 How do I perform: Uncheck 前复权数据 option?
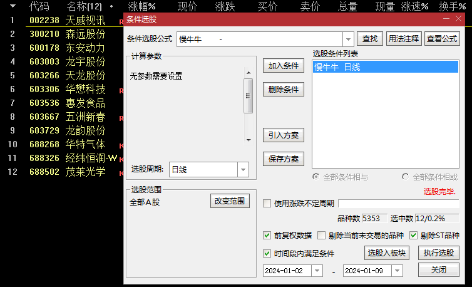tap(267, 235)
